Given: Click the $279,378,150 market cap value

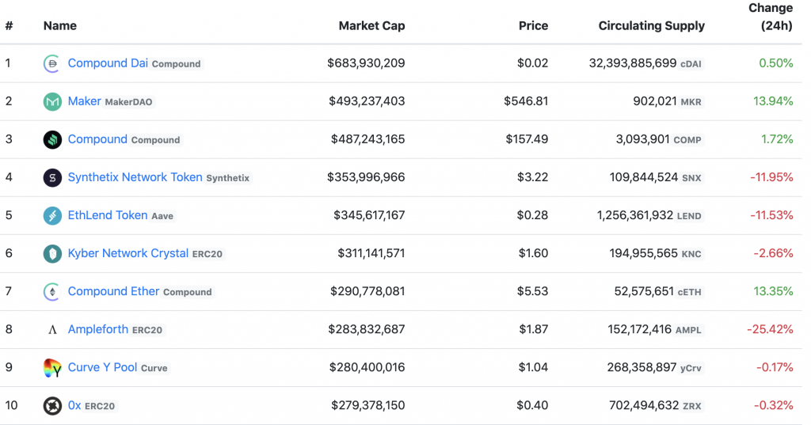Looking at the screenshot, I should pos(368,405).
